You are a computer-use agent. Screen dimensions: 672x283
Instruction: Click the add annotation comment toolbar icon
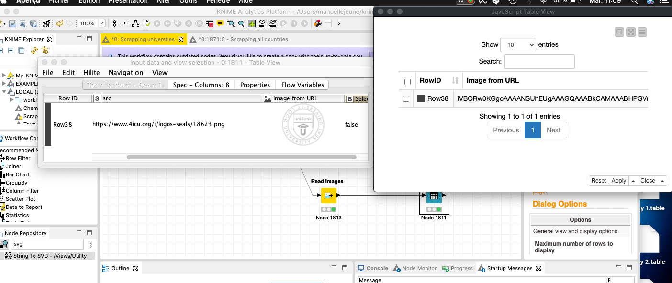(220, 23)
